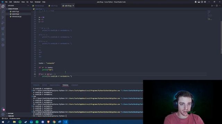Open Word from taskbar
The width and height of the screenshot is (222, 124).
click(60, 122)
